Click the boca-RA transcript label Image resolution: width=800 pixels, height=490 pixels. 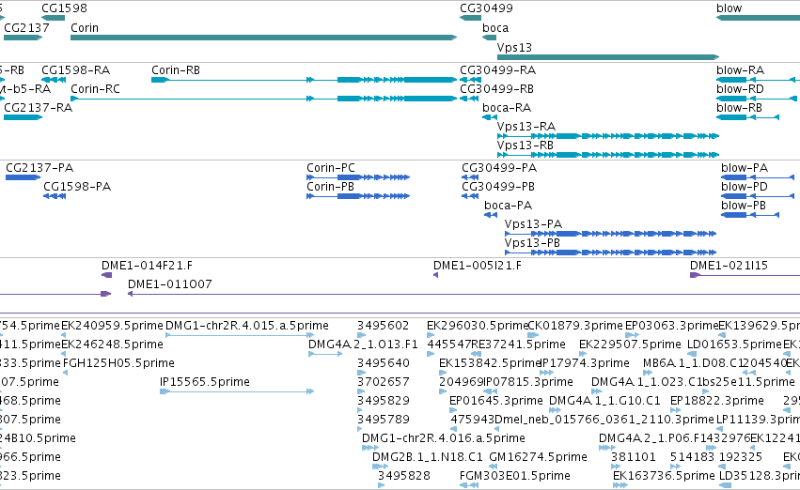point(507,107)
